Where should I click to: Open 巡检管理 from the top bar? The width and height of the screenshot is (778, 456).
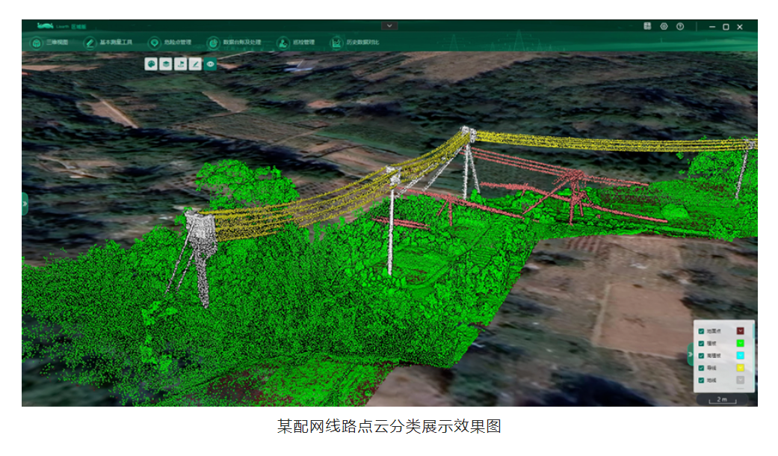coord(283,43)
